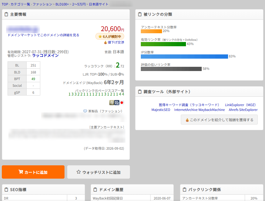265x201 pixels.
Task: Open the MajesticSEO link
Action: [161, 110]
